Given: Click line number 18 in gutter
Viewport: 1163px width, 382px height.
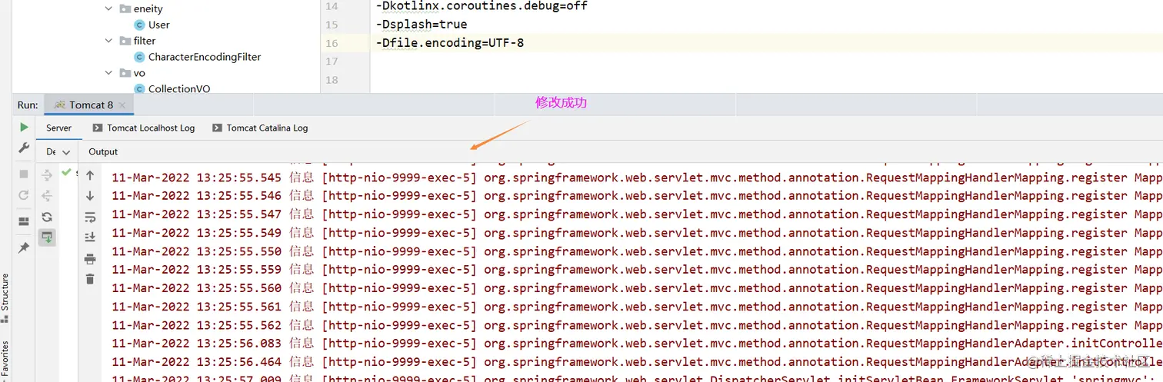Looking at the screenshot, I should 332,80.
